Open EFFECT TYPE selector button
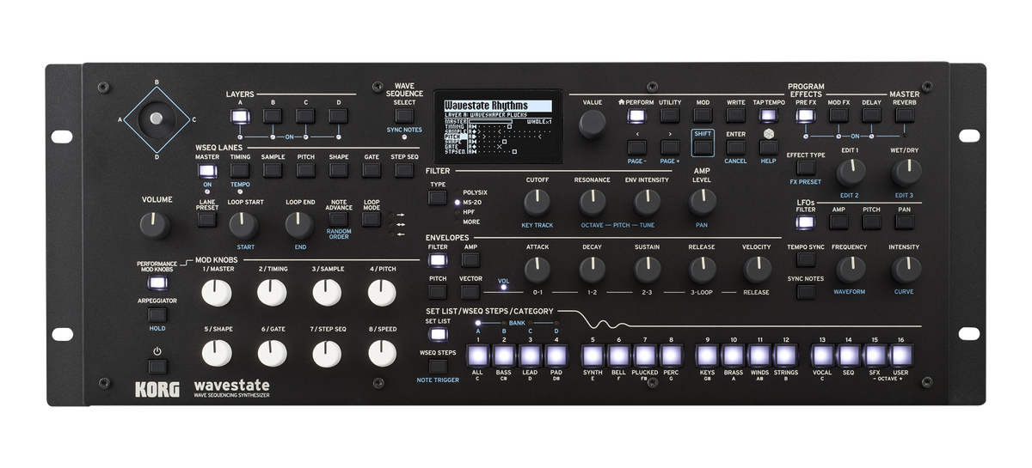Image resolution: width=1032 pixels, height=468 pixels. pyautogui.click(x=806, y=167)
